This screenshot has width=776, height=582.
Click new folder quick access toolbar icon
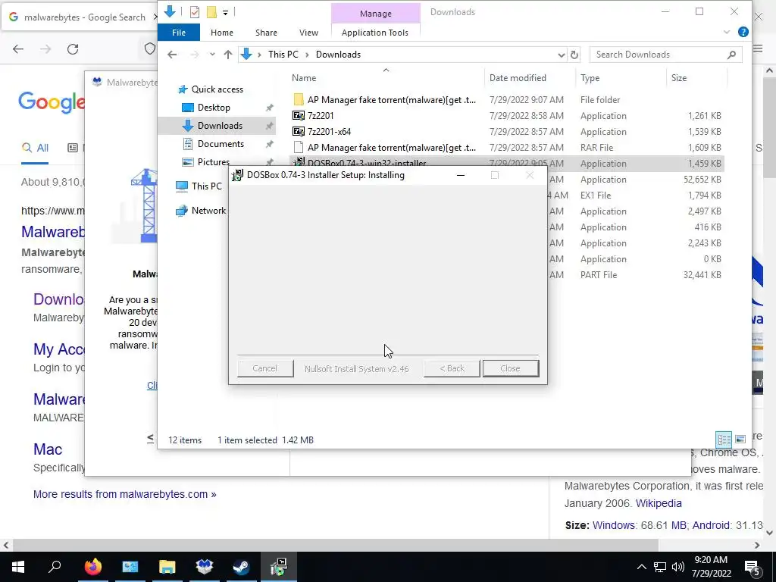[211, 12]
